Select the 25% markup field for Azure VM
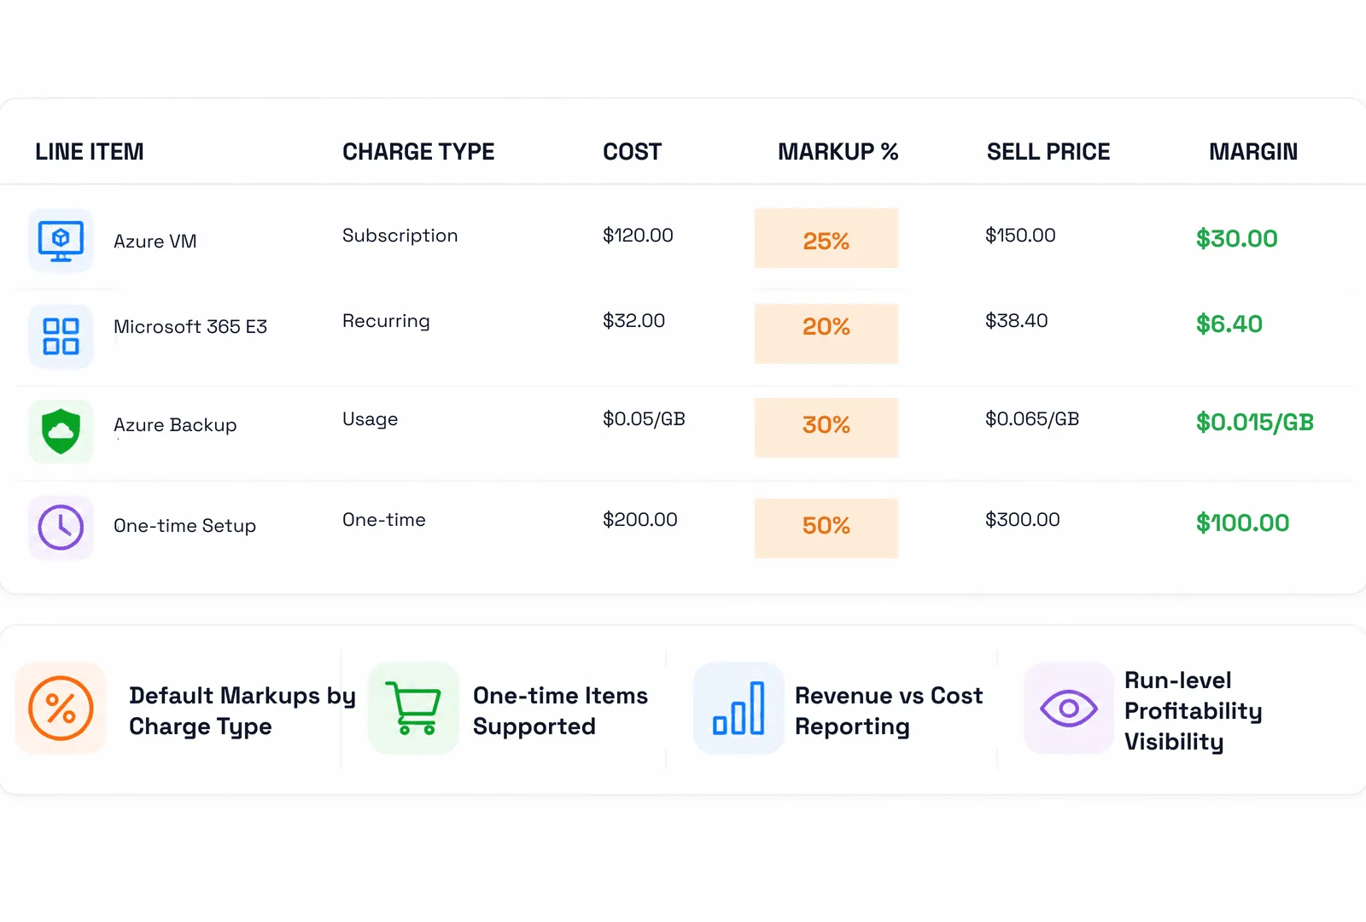 tap(826, 238)
